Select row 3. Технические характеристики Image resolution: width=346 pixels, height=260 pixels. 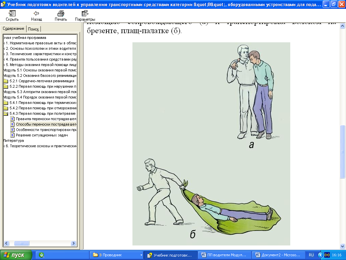tap(40, 54)
